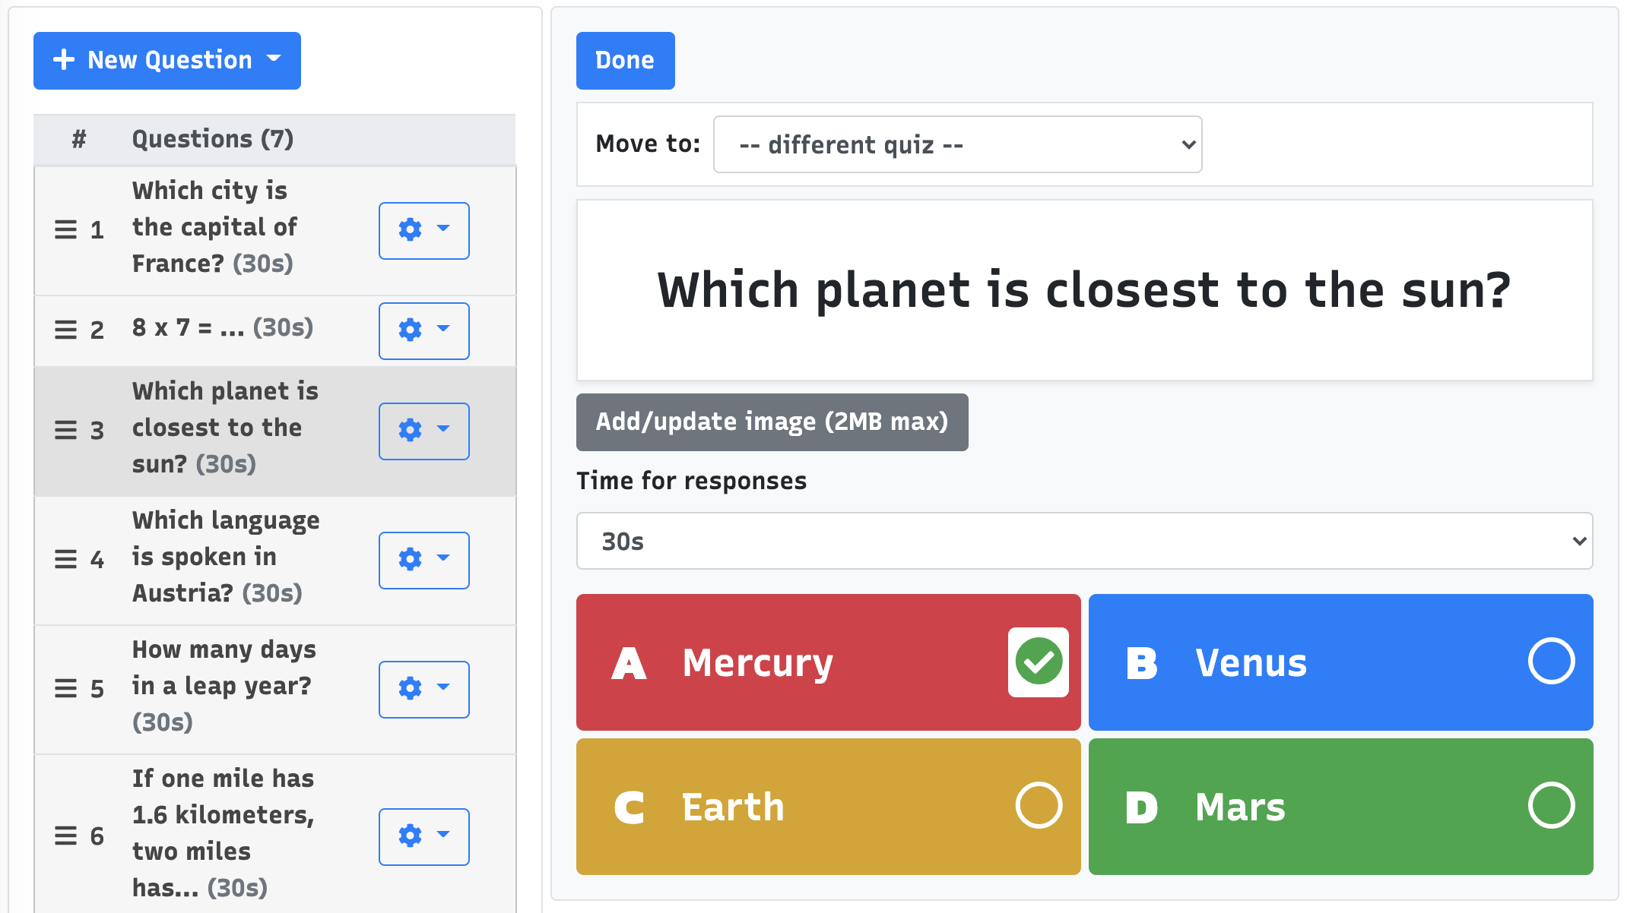Image resolution: width=1627 pixels, height=913 pixels.
Task: Click the gear icon for question 6
Action: click(x=409, y=835)
